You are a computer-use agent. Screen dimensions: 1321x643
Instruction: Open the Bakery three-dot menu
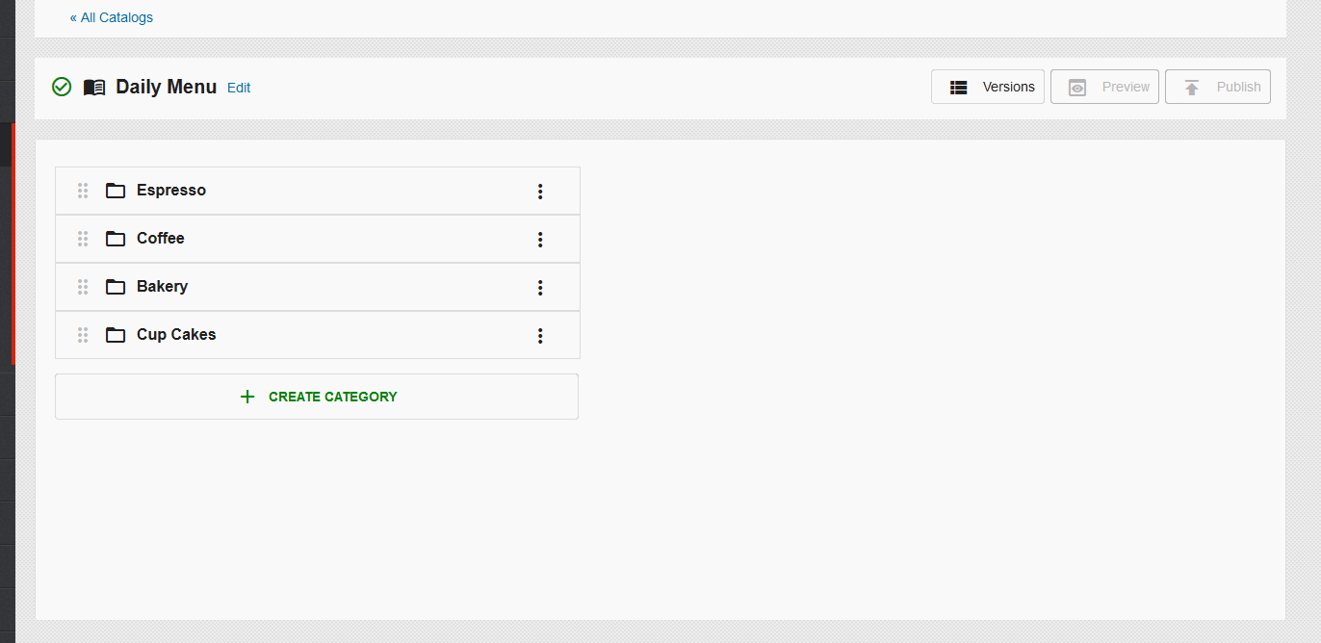point(540,288)
